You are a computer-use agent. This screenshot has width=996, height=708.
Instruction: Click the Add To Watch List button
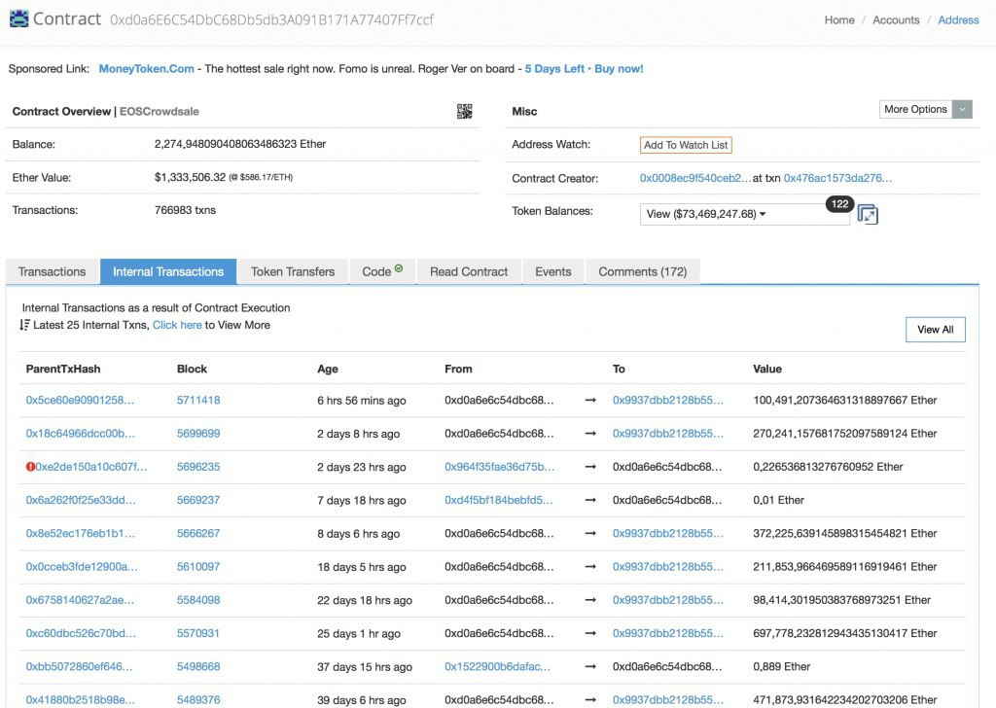click(686, 145)
